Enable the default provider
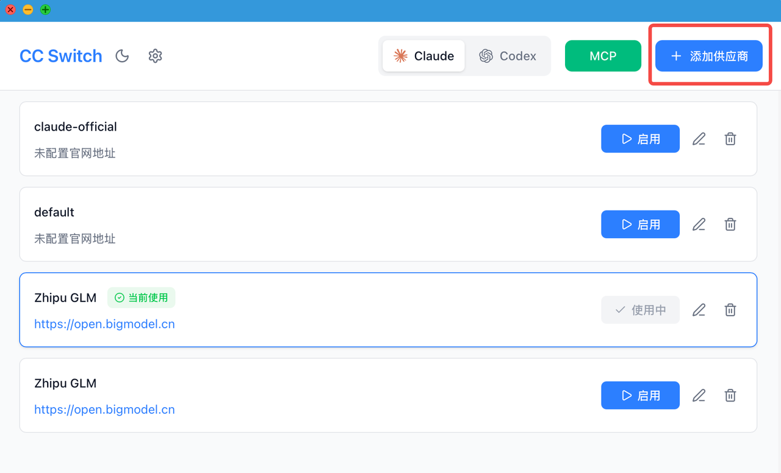This screenshot has width=781, height=473. (640, 225)
